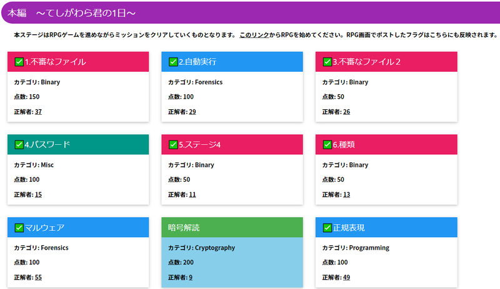
Task: Click checkmark icon on マルウェア card
Action: (19, 227)
